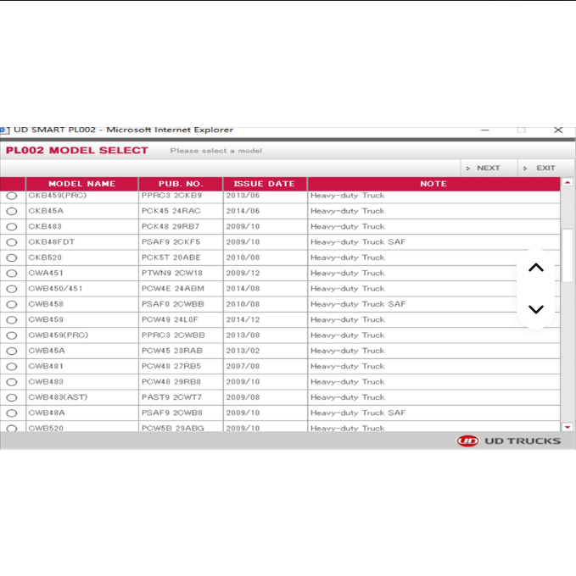Click the PL002 MODEL SELECT heading
576x576 pixels.
tap(77, 150)
